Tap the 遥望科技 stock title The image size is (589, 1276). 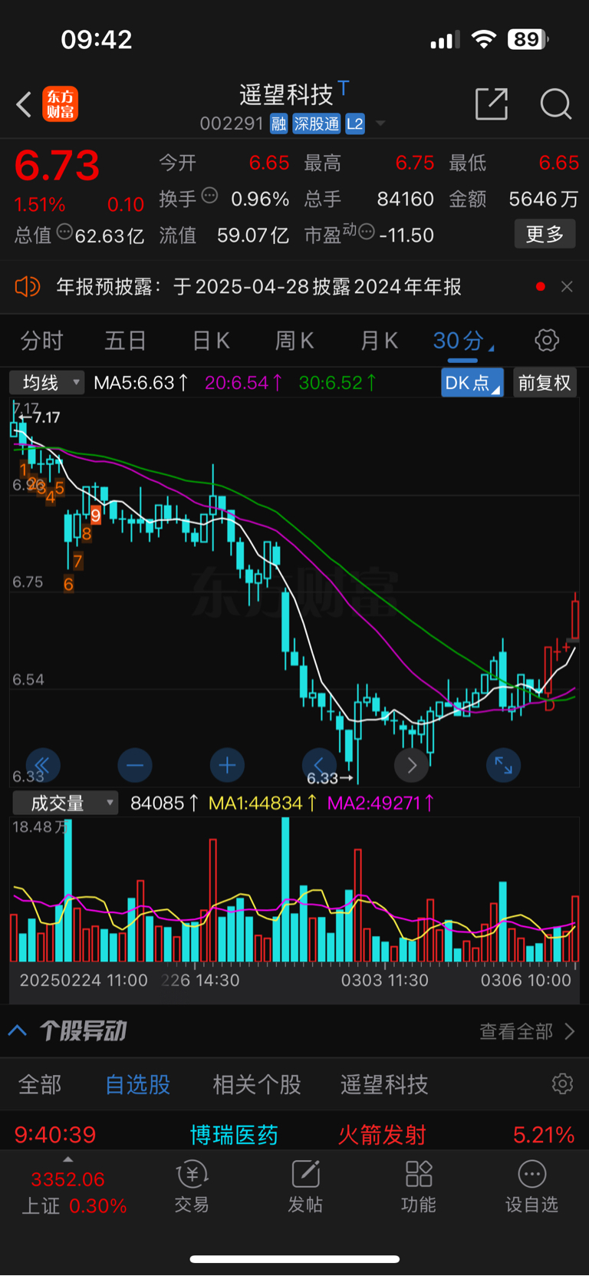point(286,94)
